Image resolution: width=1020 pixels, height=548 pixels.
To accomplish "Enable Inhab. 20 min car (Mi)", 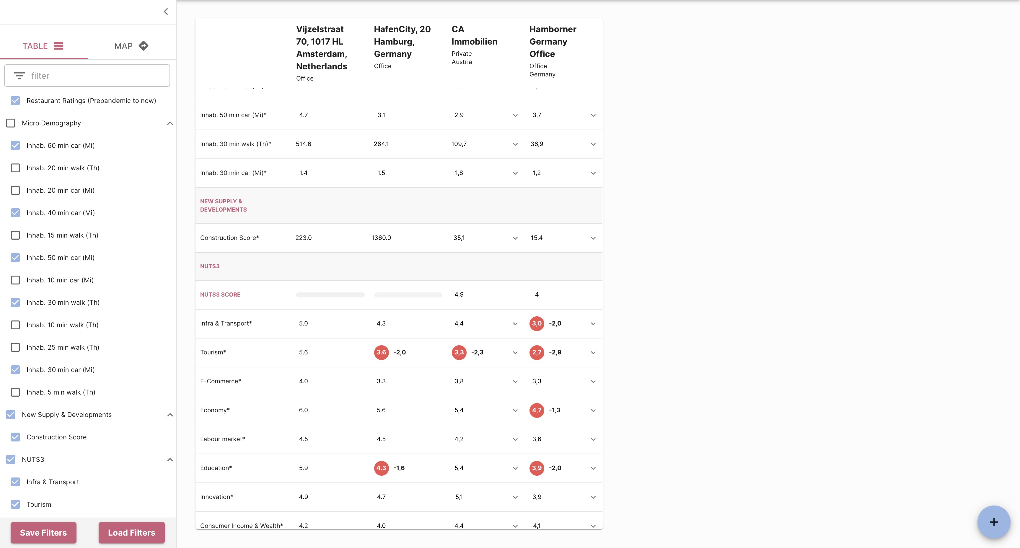I will point(15,190).
